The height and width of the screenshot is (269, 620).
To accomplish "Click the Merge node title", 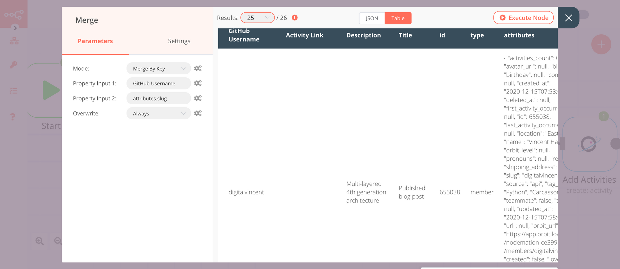I will click(86, 20).
